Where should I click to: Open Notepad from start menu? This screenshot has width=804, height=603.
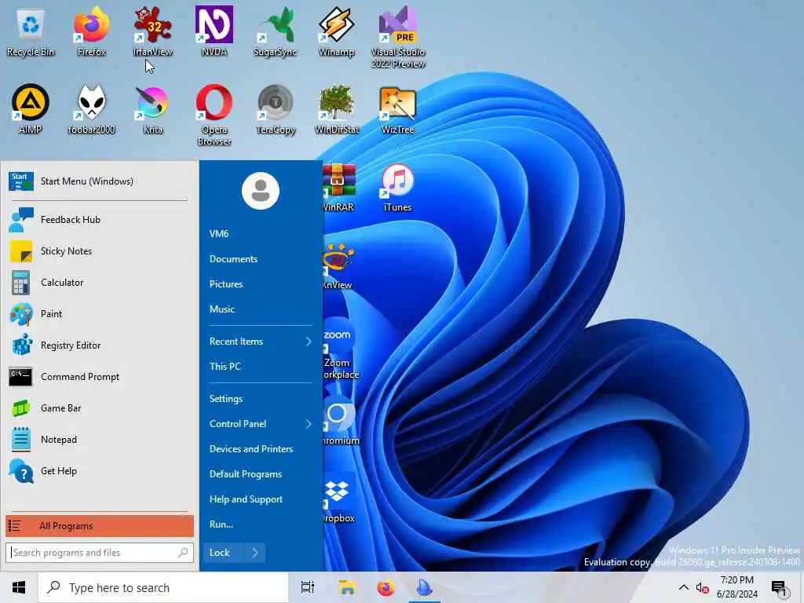(x=100, y=440)
